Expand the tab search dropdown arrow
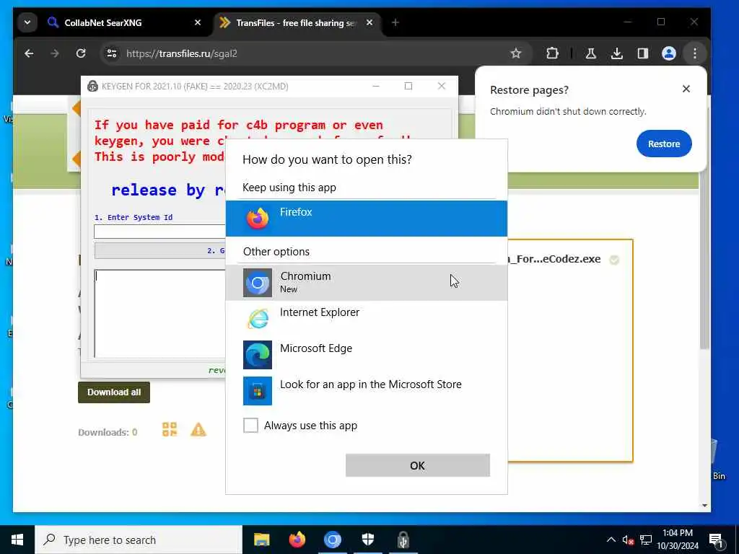The image size is (739, 554). click(27, 22)
